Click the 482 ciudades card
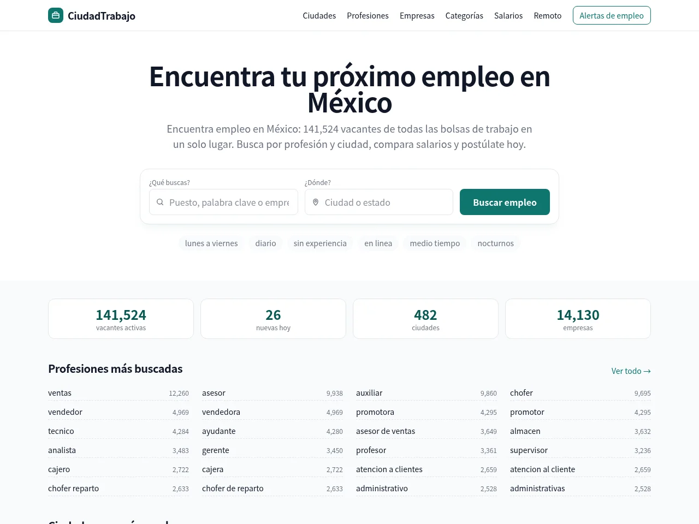The image size is (699, 524). [425, 319]
